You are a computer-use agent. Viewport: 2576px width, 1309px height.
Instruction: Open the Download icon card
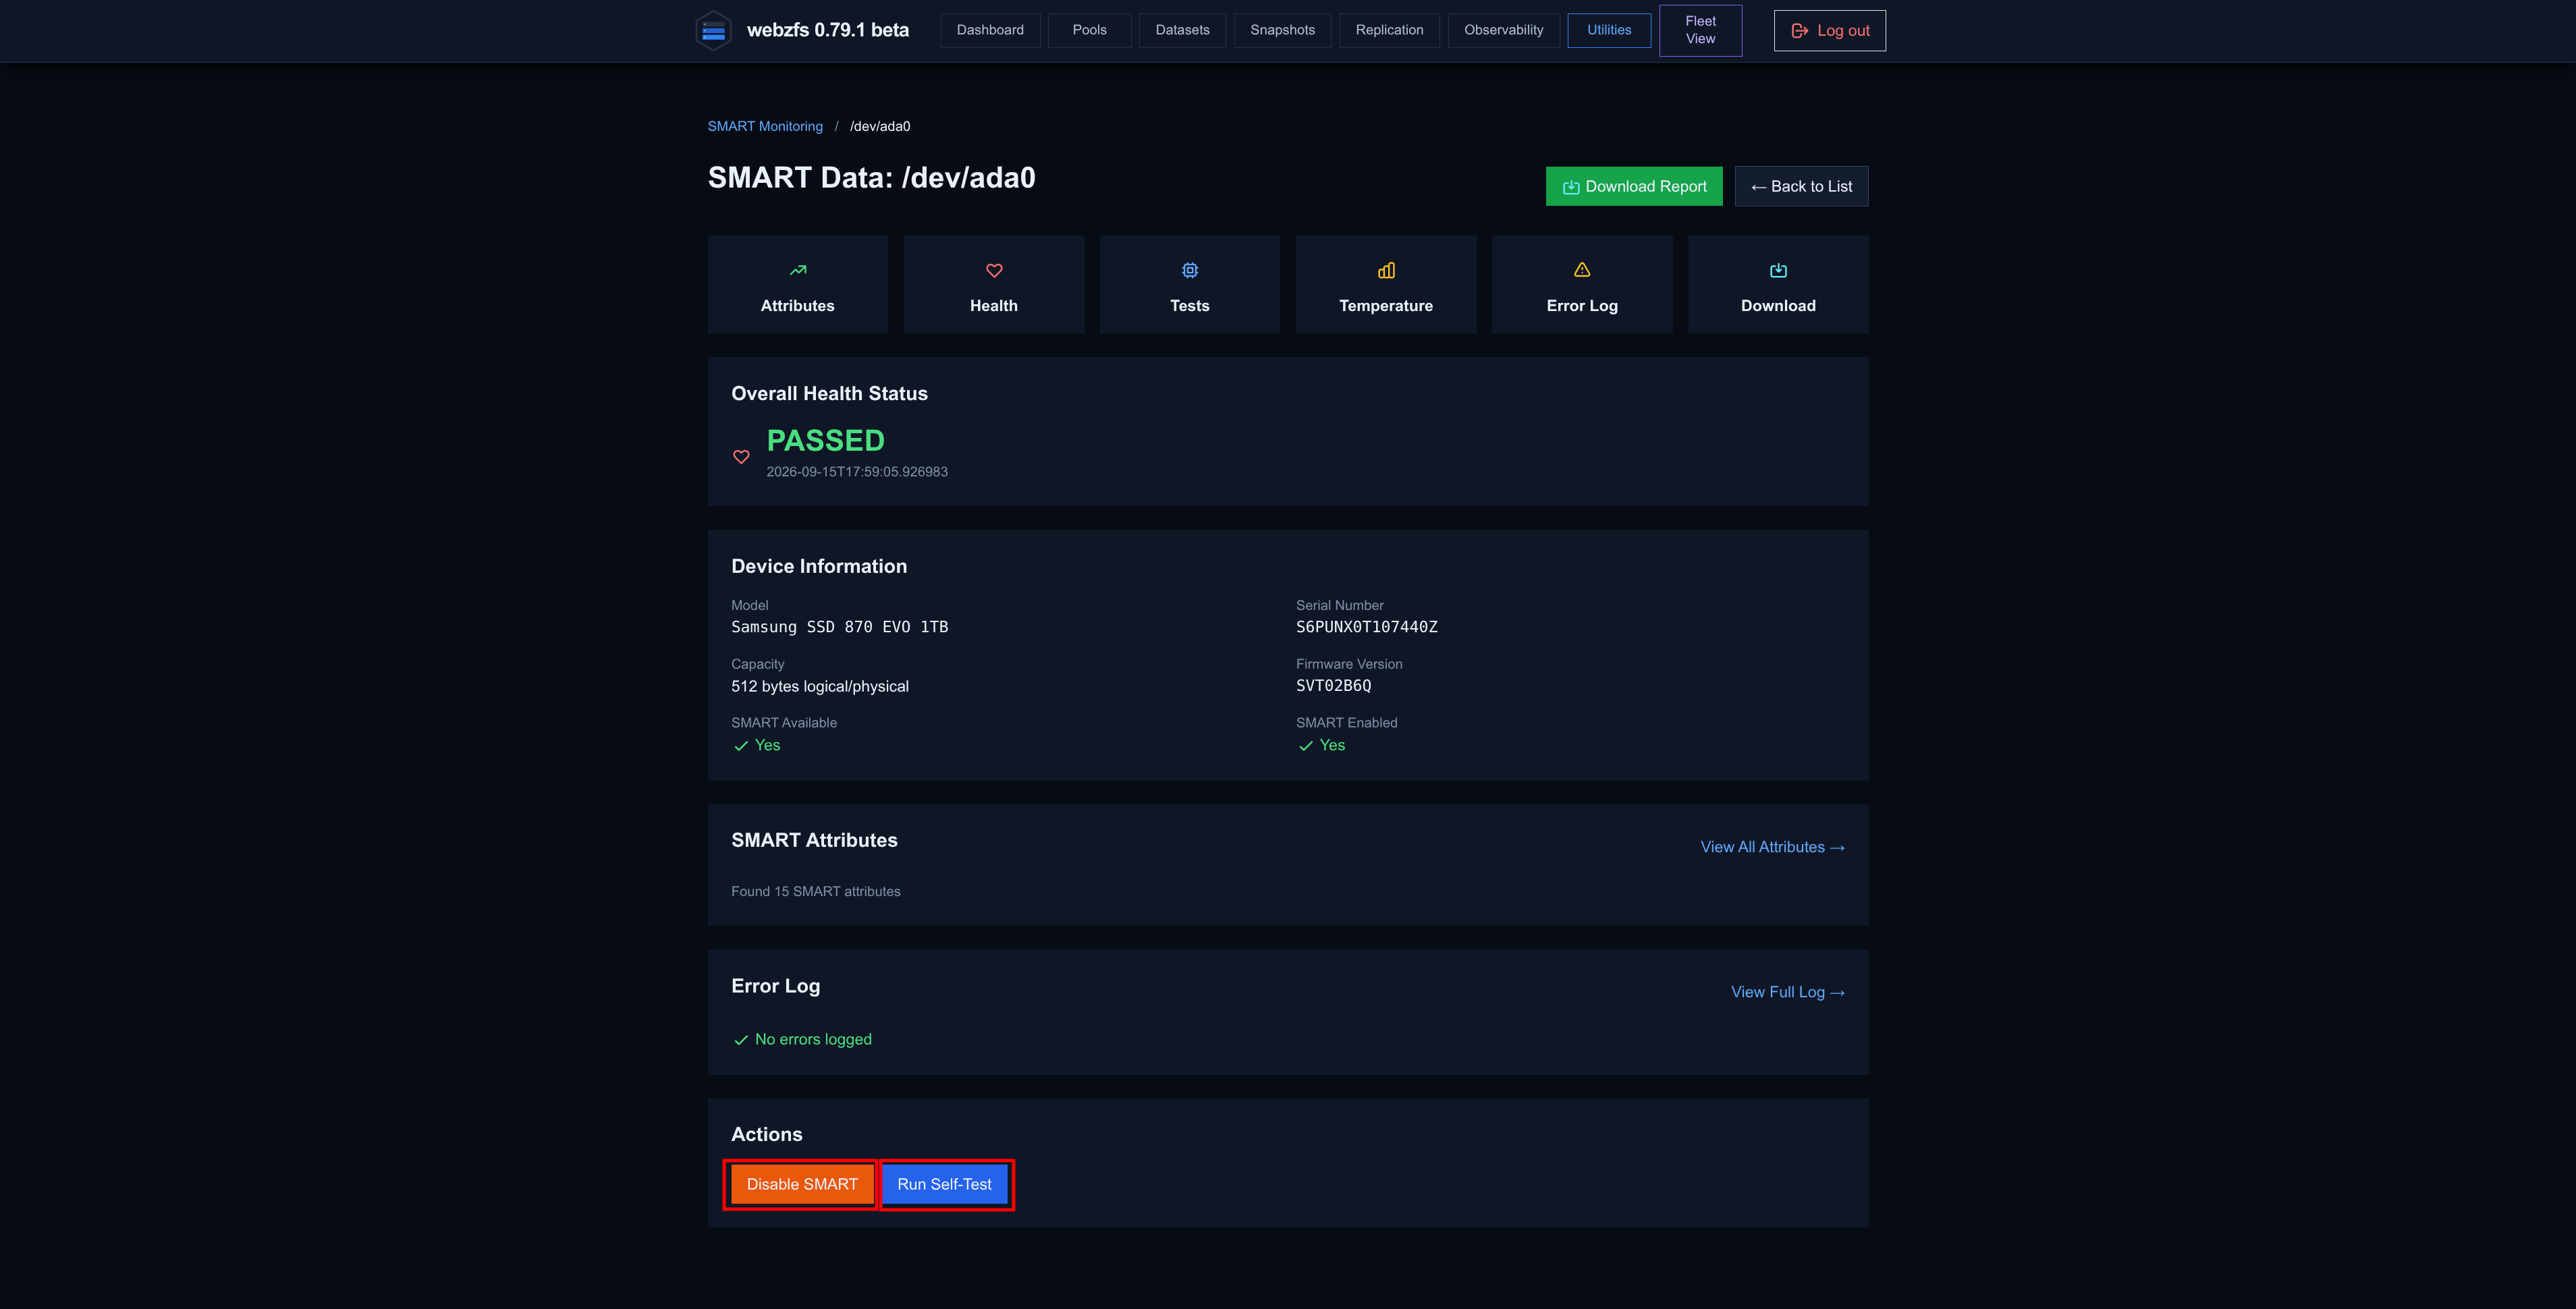(1778, 285)
